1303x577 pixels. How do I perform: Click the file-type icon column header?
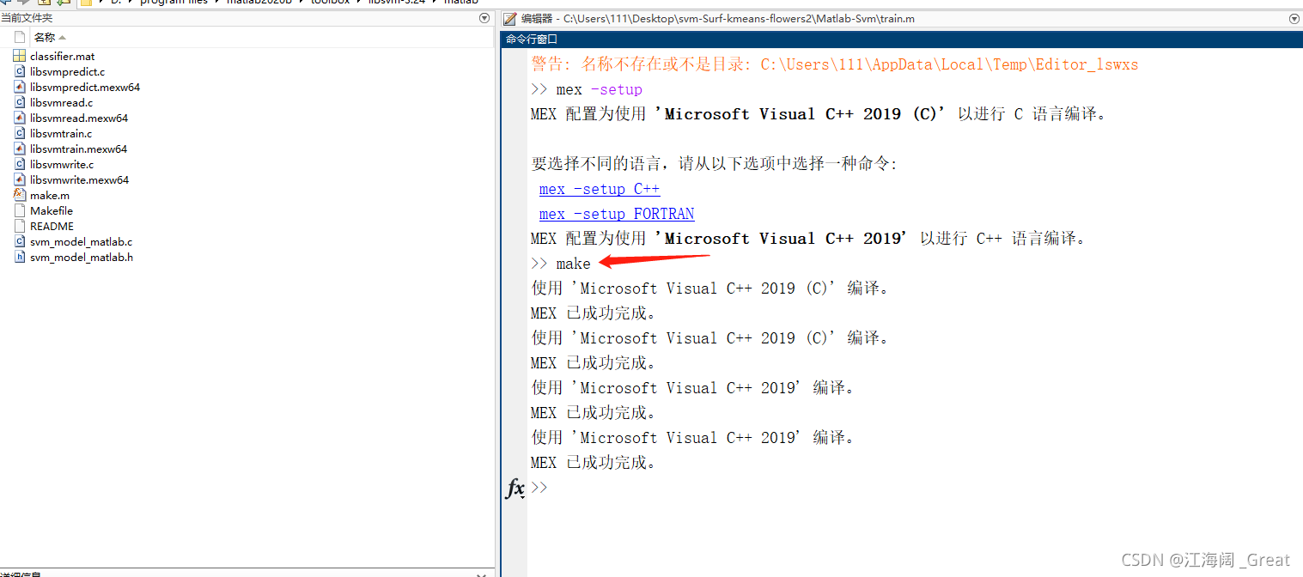(20, 37)
